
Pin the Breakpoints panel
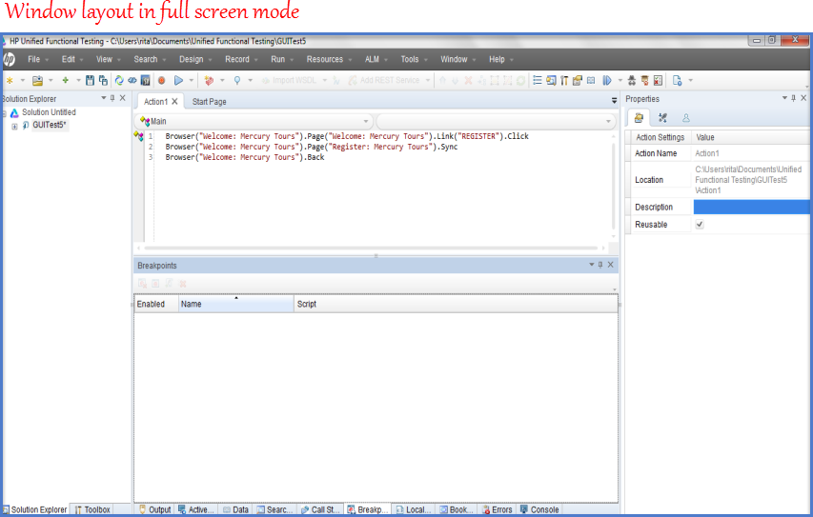click(600, 265)
